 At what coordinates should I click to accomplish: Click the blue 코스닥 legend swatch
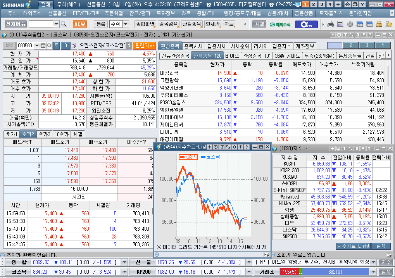click(x=203, y=157)
